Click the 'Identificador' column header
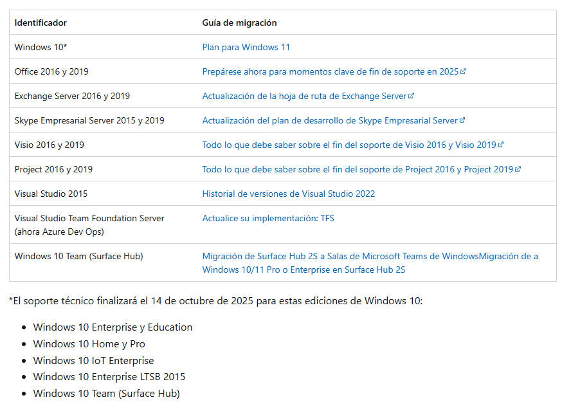The image size is (562, 402). [41, 23]
